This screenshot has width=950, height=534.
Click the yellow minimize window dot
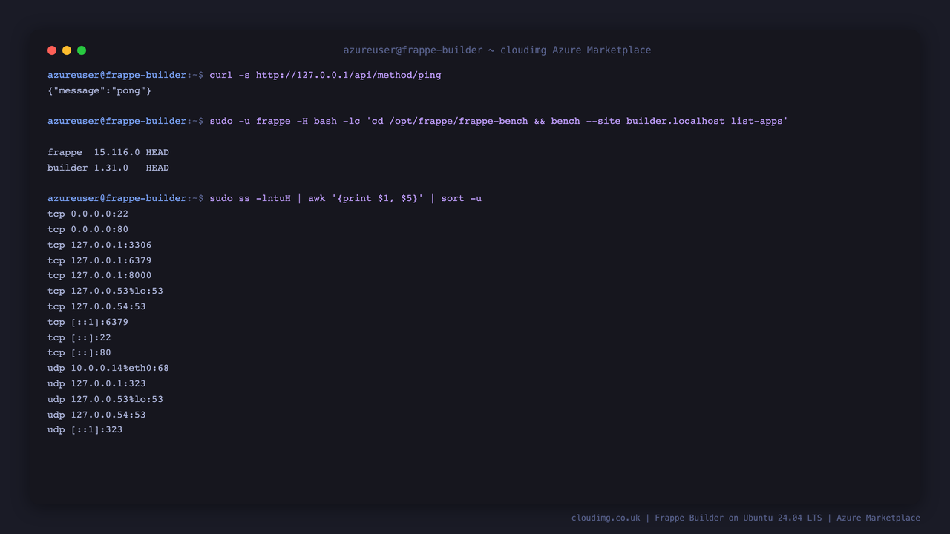pyautogui.click(x=67, y=50)
